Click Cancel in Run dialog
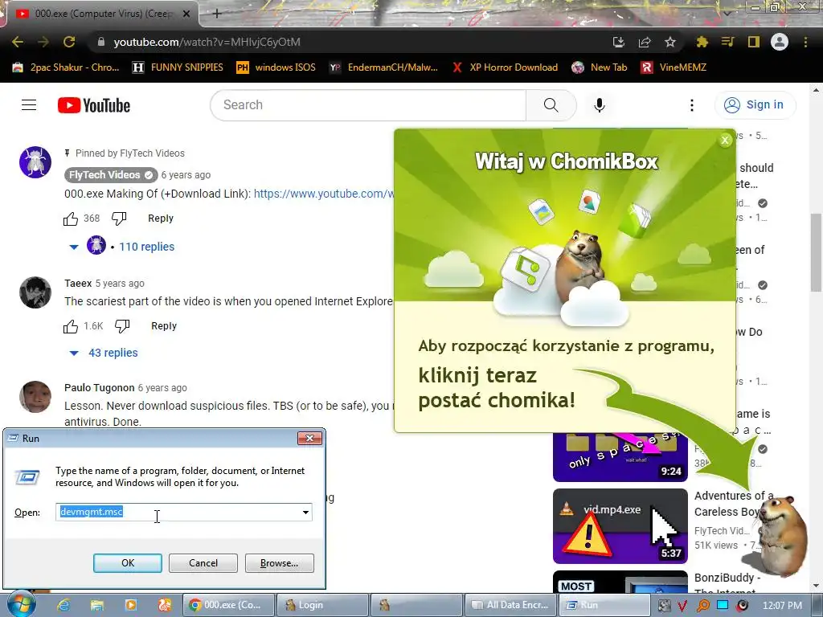The height and width of the screenshot is (617, 823). (x=203, y=563)
